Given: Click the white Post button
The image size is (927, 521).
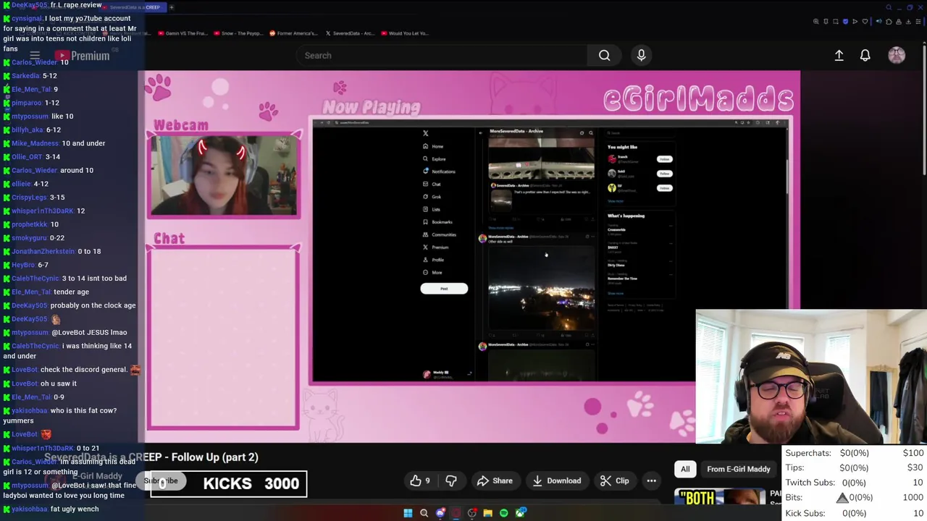Looking at the screenshot, I should point(444,289).
